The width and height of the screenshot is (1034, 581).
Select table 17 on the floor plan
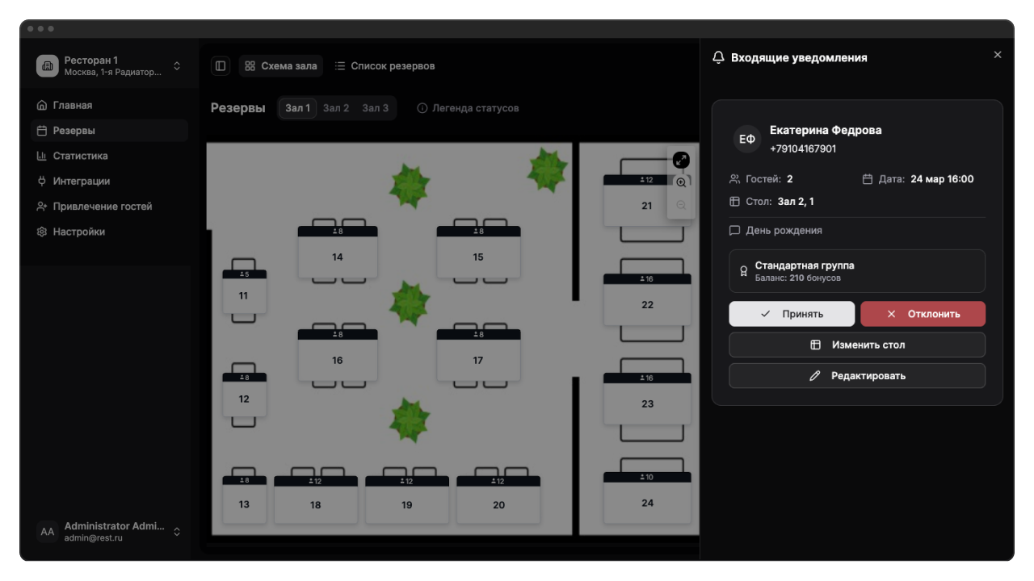point(478,360)
